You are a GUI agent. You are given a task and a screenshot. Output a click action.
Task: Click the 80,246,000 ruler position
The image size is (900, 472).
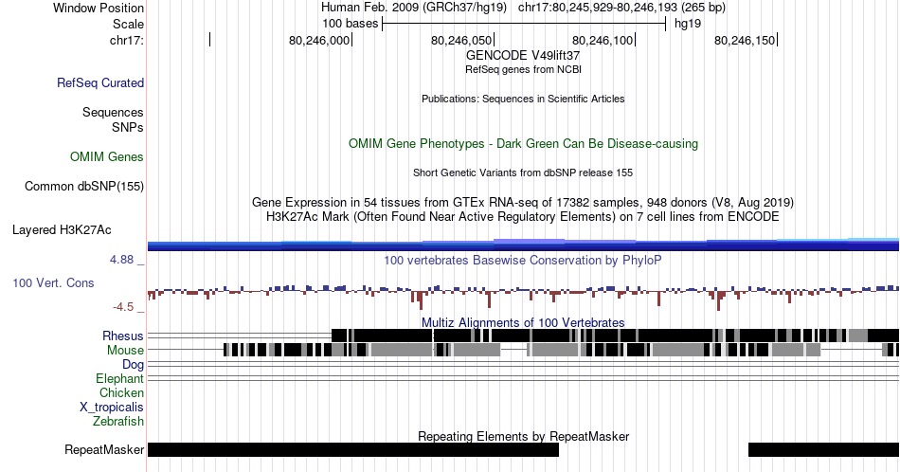click(319, 40)
